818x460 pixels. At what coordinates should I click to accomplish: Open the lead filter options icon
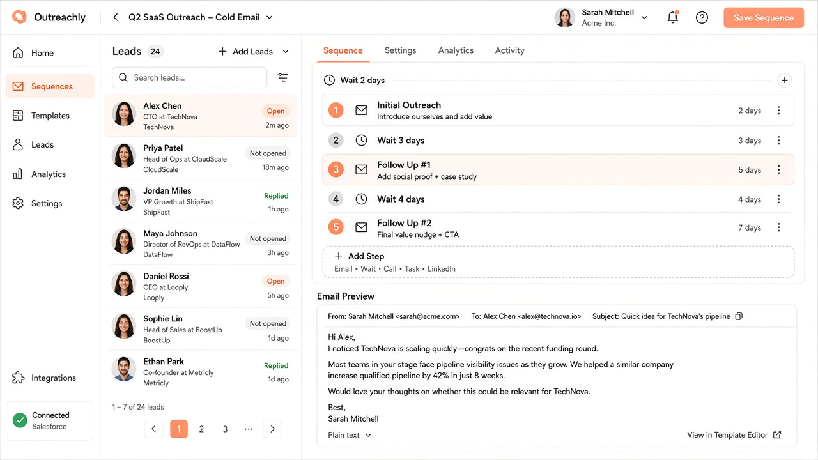pos(283,77)
